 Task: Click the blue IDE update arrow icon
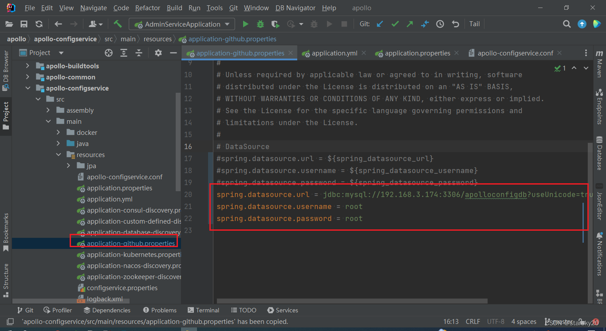[x=582, y=24]
